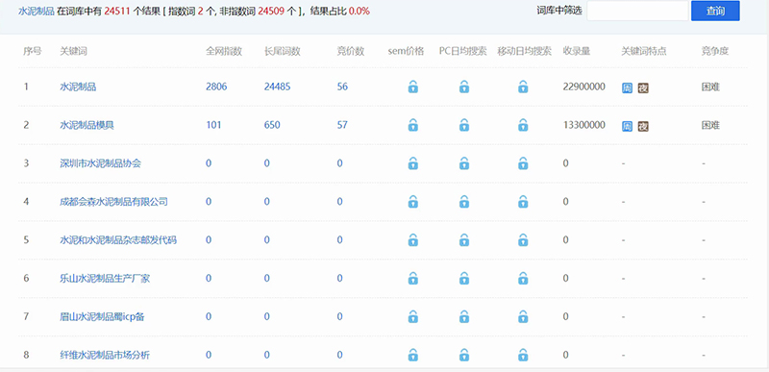This screenshot has width=769, height=372.
Task: Click the 竞价数 column header
Action: coord(351,52)
